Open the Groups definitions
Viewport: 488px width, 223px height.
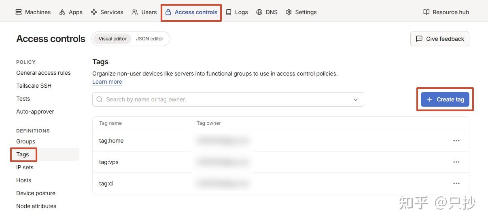[x=25, y=141]
